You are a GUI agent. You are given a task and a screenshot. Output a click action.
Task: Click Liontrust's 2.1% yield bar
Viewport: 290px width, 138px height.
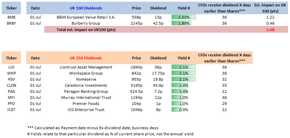point(183,67)
